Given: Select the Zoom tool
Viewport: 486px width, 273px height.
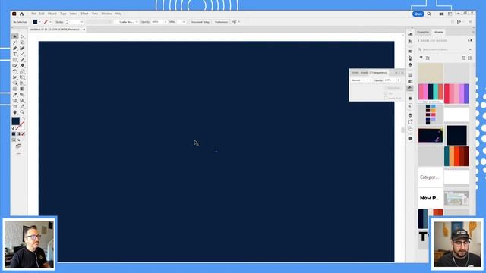Looking at the screenshot, I should 22,112.
